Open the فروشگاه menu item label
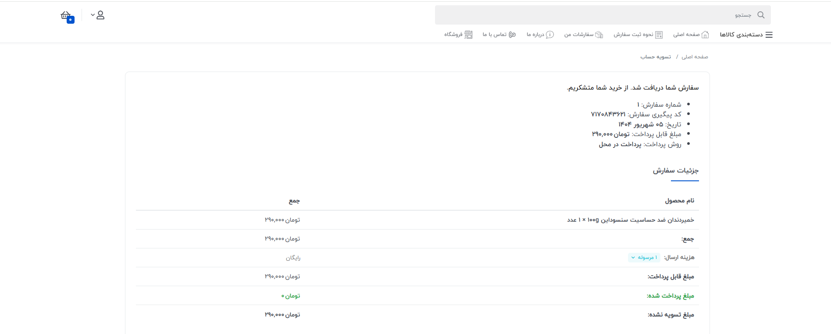Viewport: 831px width, 334px height. click(453, 35)
